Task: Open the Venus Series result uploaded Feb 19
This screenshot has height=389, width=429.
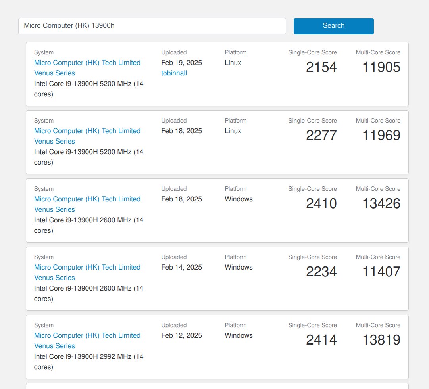Action: [x=87, y=68]
